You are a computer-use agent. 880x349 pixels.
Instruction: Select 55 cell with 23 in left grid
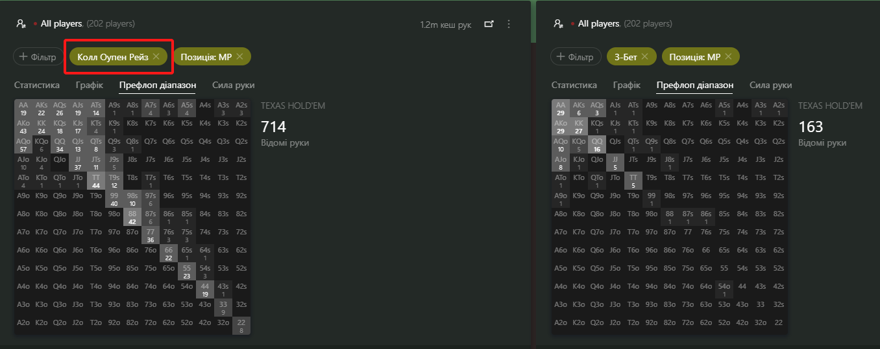point(187,271)
